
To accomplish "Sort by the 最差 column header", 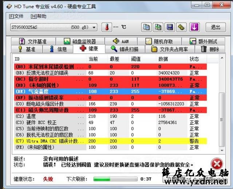I will coord(118,59).
